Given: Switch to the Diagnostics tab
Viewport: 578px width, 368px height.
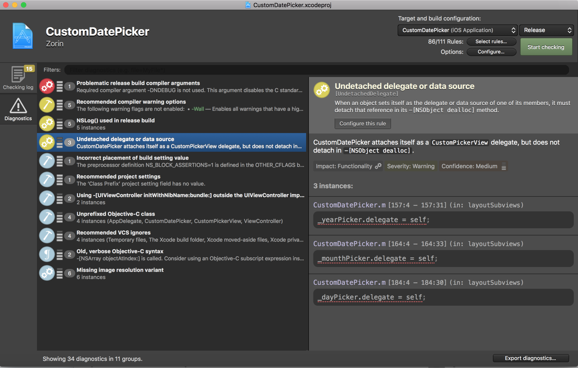Looking at the screenshot, I should coord(18,109).
